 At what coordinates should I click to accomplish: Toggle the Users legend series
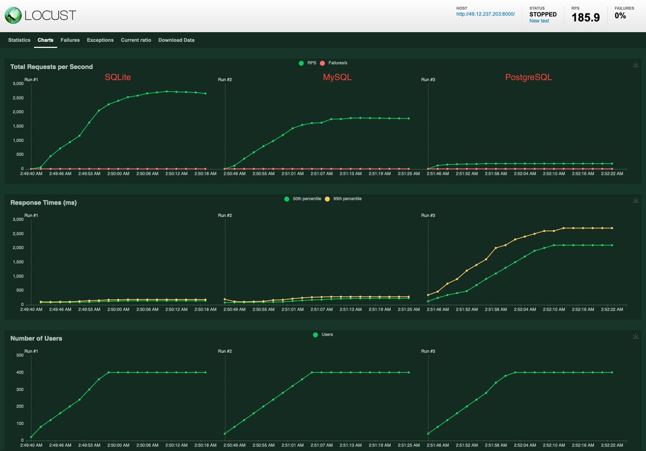(323, 334)
